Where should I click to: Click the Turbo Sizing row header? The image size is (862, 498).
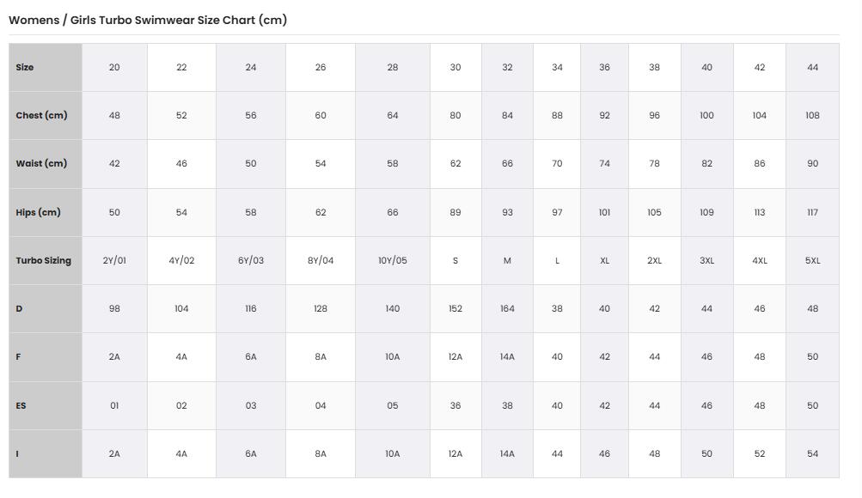[45, 261]
